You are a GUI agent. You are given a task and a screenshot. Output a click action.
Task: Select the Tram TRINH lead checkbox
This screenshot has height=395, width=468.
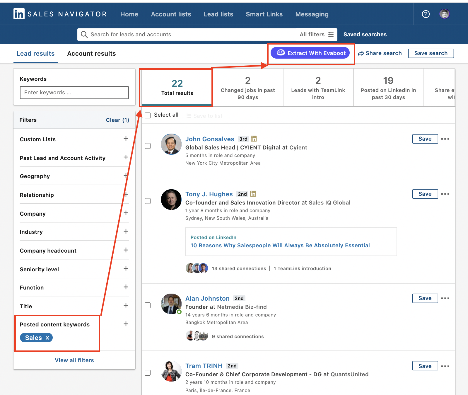click(x=148, y=373)
